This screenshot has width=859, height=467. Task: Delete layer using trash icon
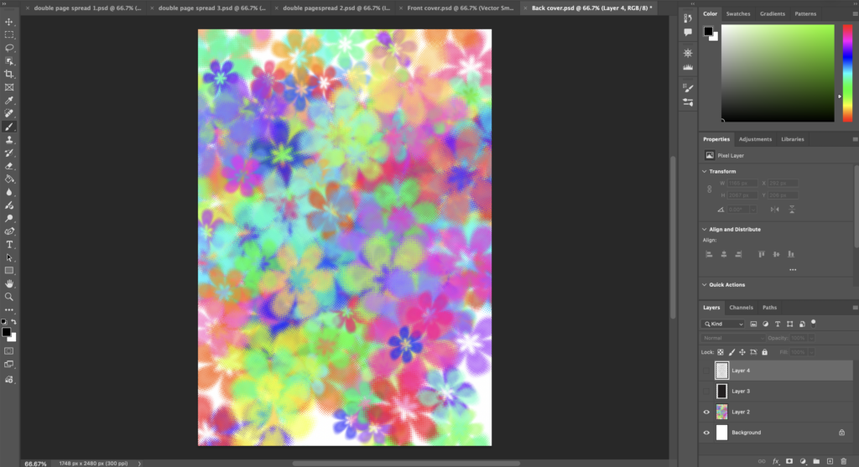pos(843,461)
